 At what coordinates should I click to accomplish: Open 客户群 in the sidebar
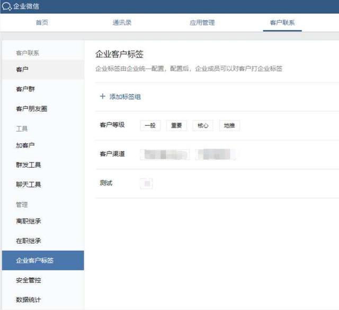click(x=43, y=89)
